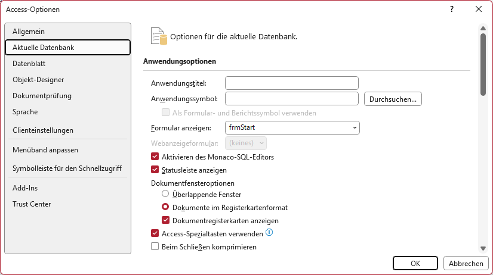Enable Beim Schließen komprimieren
Screen dimensions: 493x275
(155, 246)
